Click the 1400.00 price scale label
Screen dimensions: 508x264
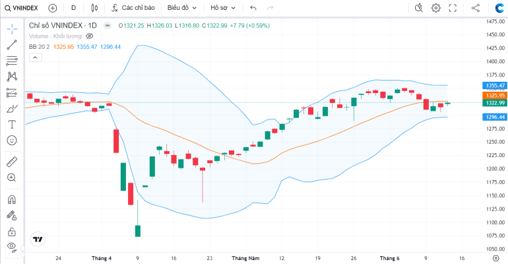(x=495, y=61)
